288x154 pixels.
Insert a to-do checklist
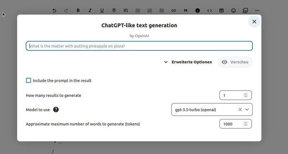pyautogui.click(x=162, y=10)
